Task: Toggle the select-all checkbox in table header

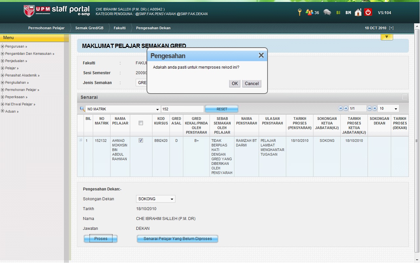Action: click(141, 123)
